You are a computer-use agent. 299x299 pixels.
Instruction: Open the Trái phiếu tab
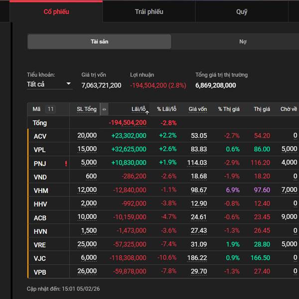click(149, 11)
